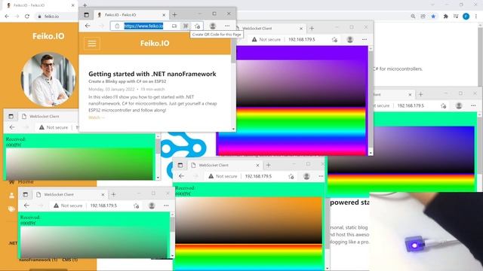Open tab actions menu in orange gradient WebSocket window

tap(180, 166)
